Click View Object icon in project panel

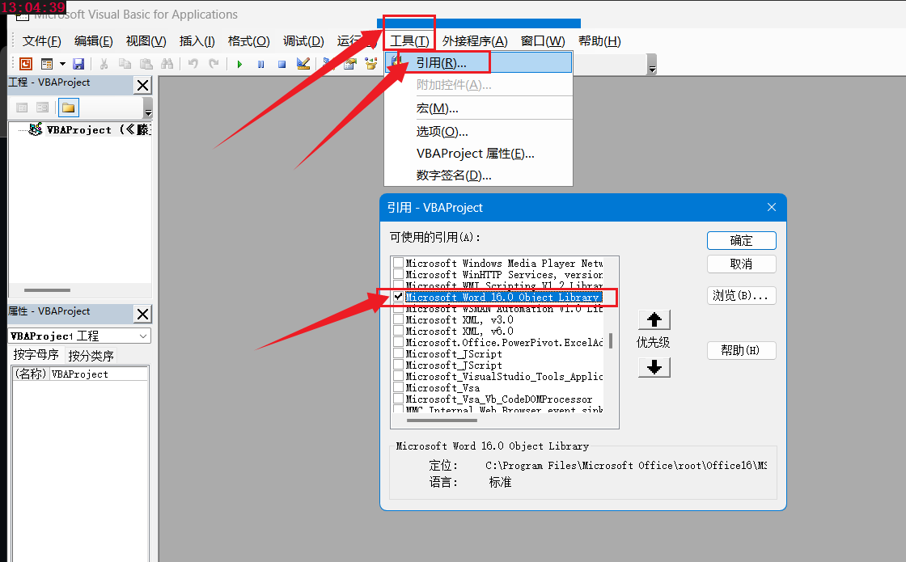click(x=43, y=108)
